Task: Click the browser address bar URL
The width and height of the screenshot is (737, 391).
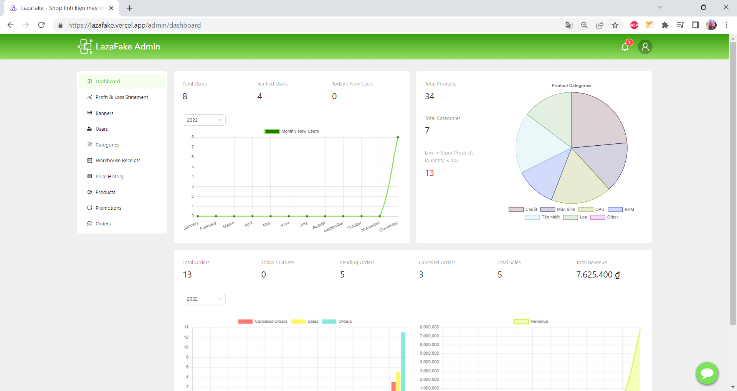Action: [134, 25]
